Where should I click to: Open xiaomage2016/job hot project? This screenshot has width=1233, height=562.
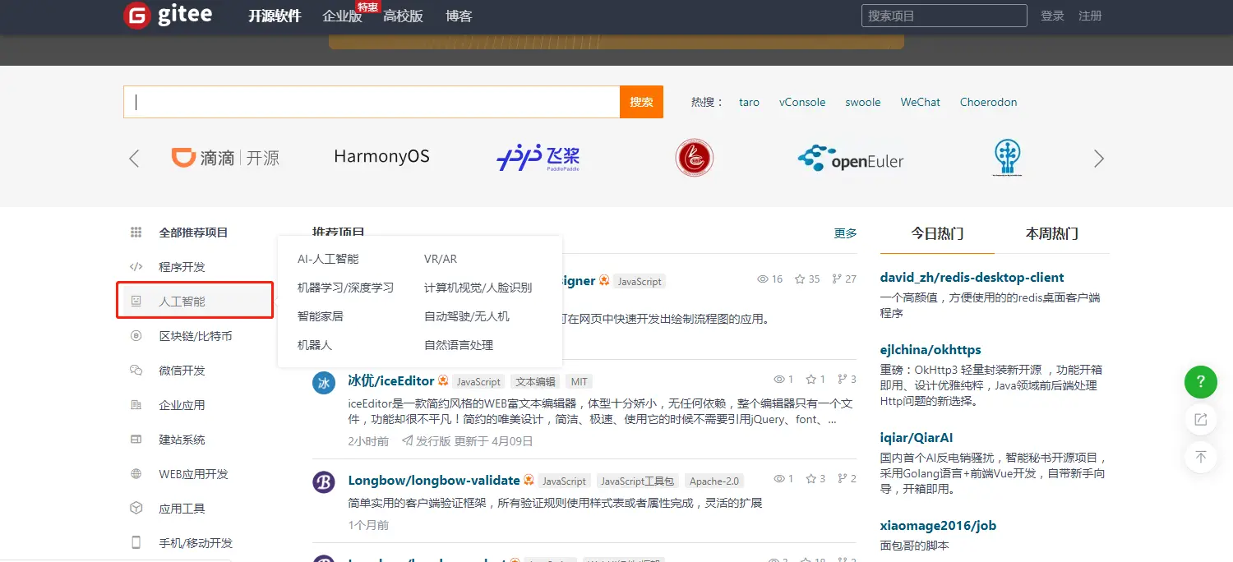click(938, 526)
